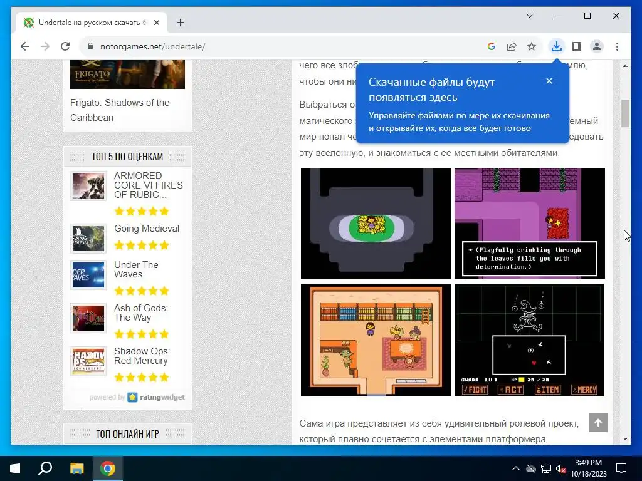Open Frigato: Shadows of the Caribbean link
Image resolution: width=642 pixels, height=481 pixels.
coord(120,110)
